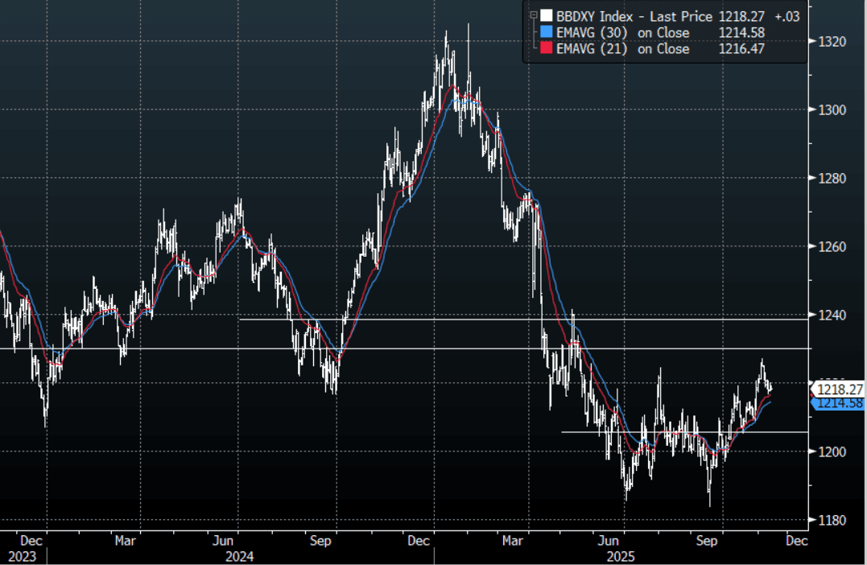867x565 pixels.
Task: Click the 1260 y-axis label
Action: 832,246
